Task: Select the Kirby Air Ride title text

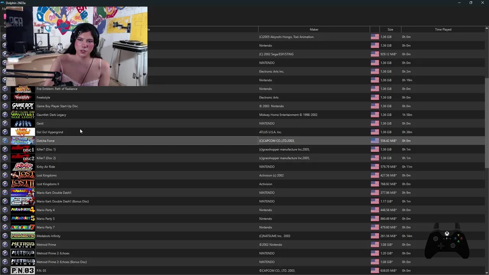Action: 46,167
